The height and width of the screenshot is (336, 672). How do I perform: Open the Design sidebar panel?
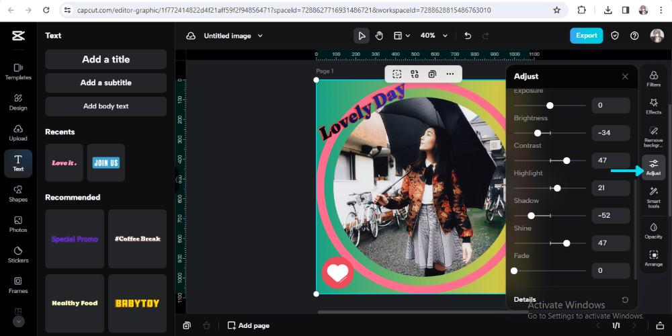[x=18, y=102]
